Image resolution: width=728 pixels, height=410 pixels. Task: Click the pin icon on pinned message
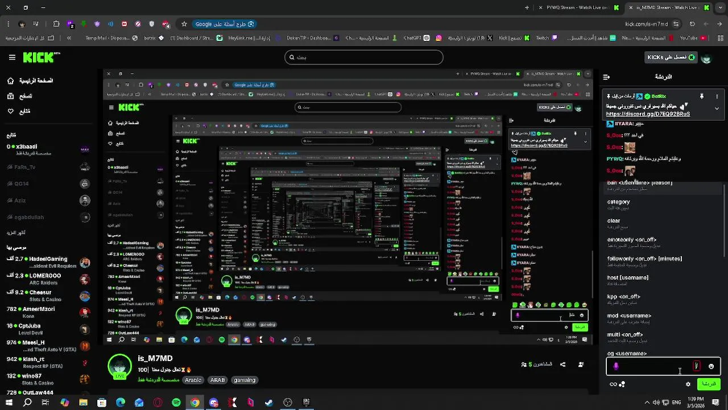(x=701, y=96)
